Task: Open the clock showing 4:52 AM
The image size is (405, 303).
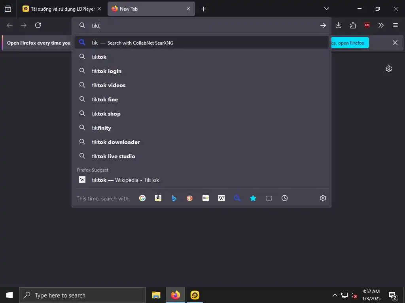Action: tap(371, 295)
